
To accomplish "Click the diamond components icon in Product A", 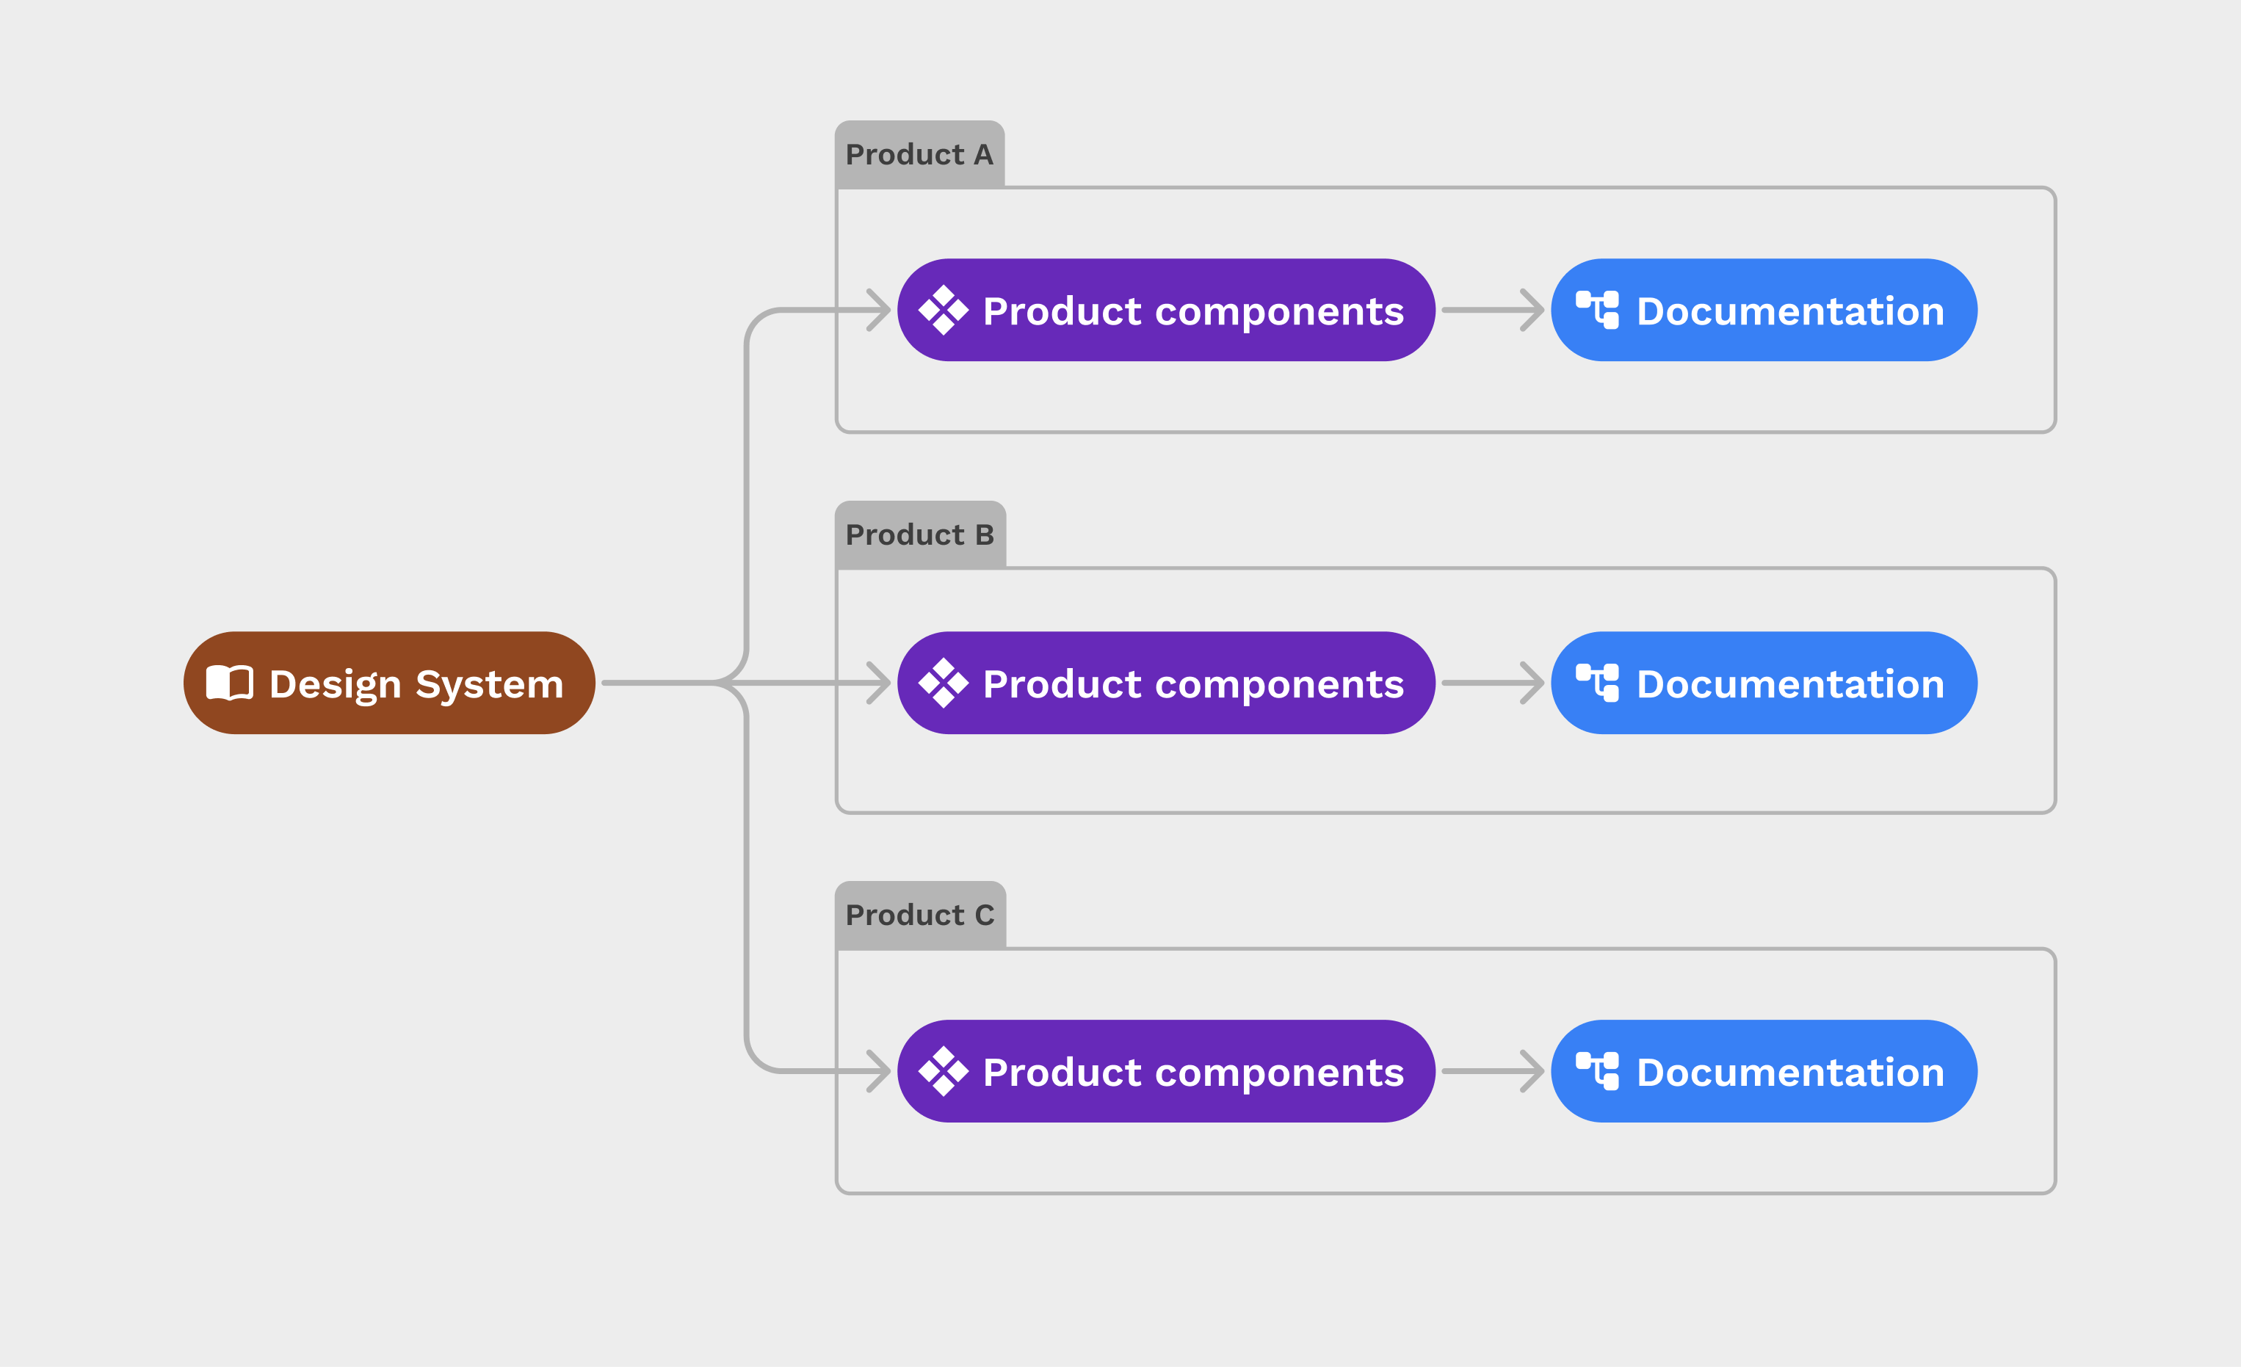I will [943, 310].
